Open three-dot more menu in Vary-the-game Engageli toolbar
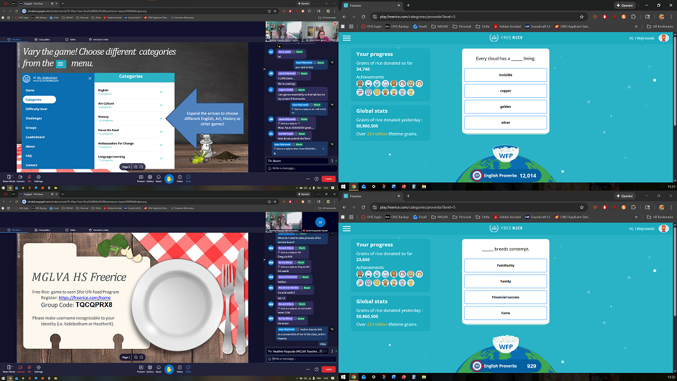 point(308,179)
